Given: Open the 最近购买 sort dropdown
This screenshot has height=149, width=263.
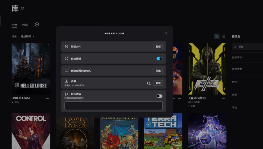Looking at the screenshot, I should point(28,36).
